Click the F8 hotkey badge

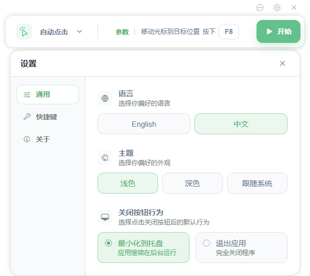pos(228,31)
